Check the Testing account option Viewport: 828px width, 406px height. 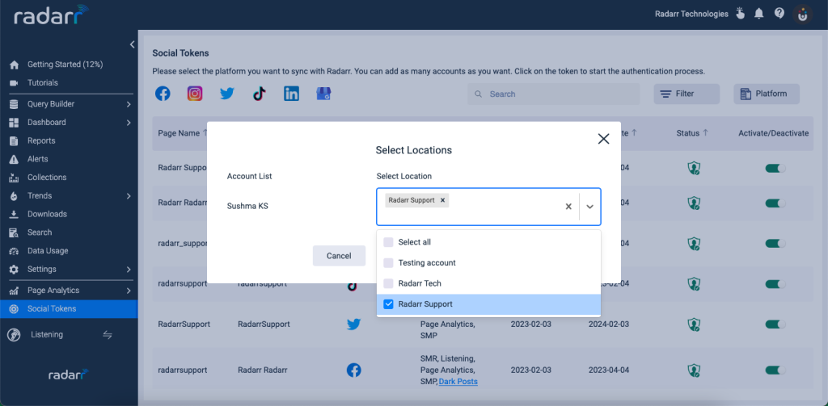pyautogui.click(x=388, y=262)
